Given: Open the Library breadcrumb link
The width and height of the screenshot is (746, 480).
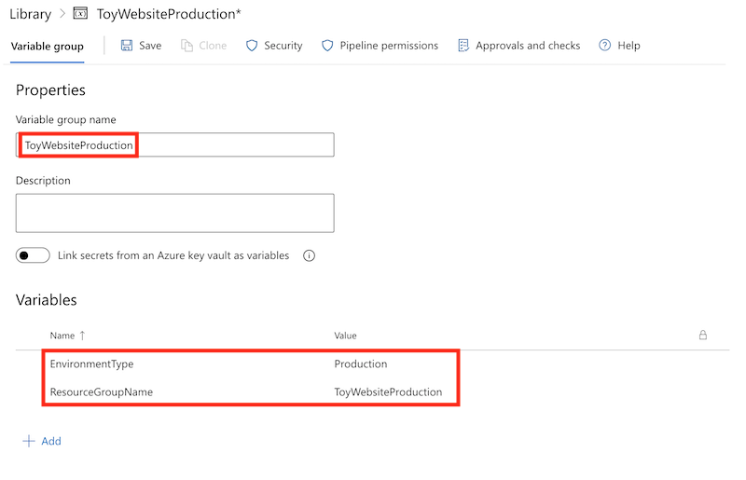Looking at the screenshot, I should pos(31,14).
